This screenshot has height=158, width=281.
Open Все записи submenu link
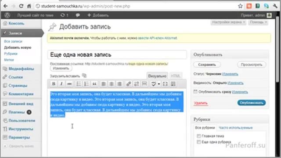[13, 41]
